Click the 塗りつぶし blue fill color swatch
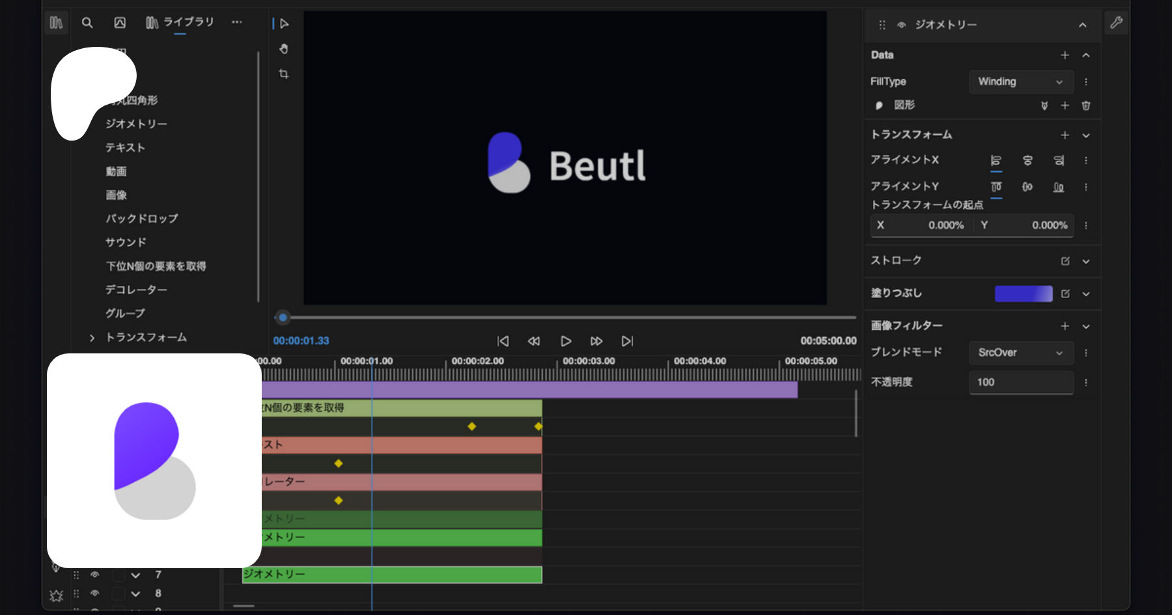 click(1023, 294)
